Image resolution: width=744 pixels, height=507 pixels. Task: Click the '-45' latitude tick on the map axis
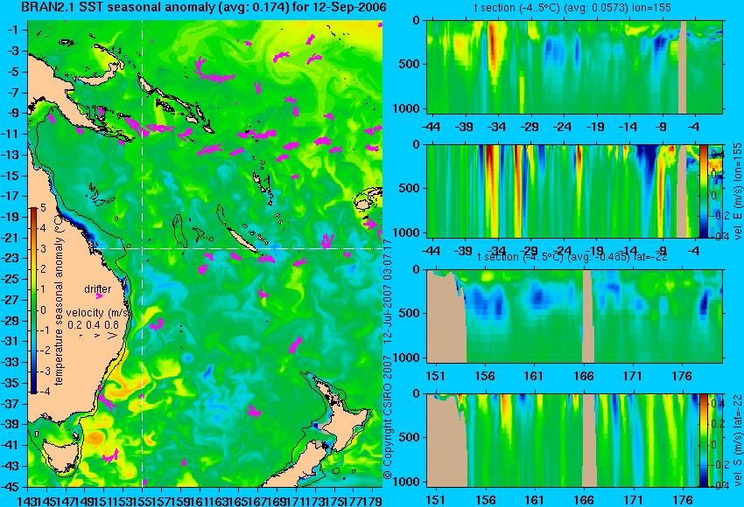coord(11,487)
